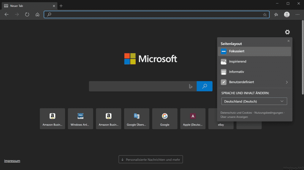Open Datenschutz und Cookies link
The image size is (304, 170).
[x=236, y=113]
